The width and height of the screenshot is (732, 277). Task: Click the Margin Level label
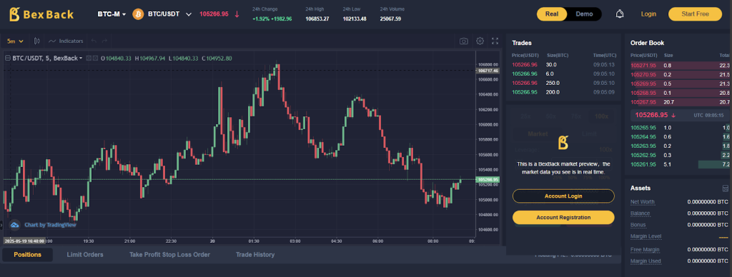pos(646,236)
